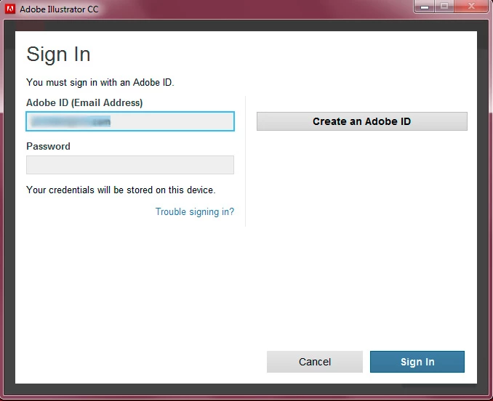Cancel the sign in dialog
The width and height of the screenshot is (493, 401).
pos(315,362)
